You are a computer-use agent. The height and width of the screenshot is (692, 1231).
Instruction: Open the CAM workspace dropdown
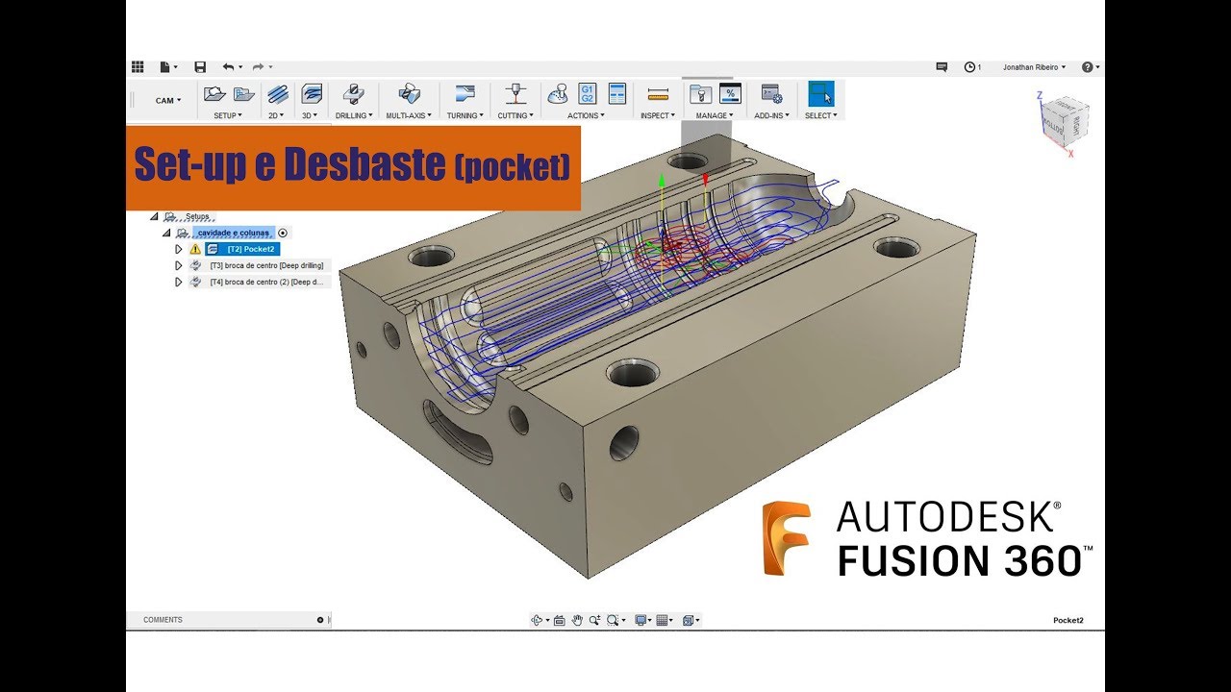168,100
